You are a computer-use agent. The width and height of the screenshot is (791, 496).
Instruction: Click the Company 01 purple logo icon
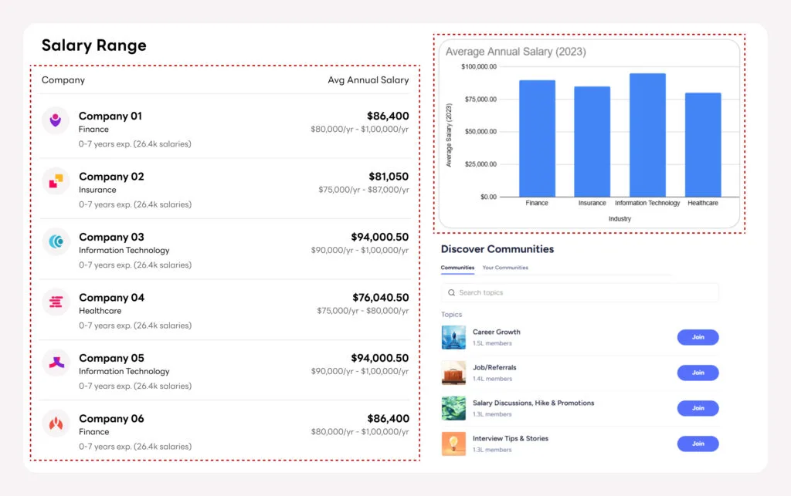pos(56,120)
